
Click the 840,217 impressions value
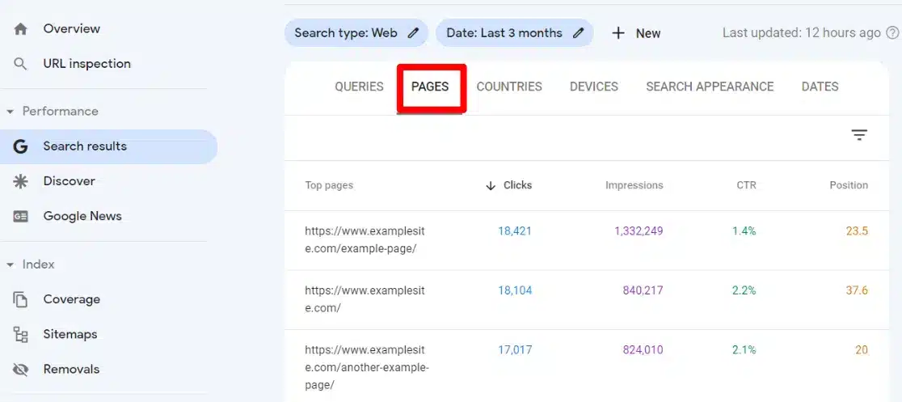(643, 291)
